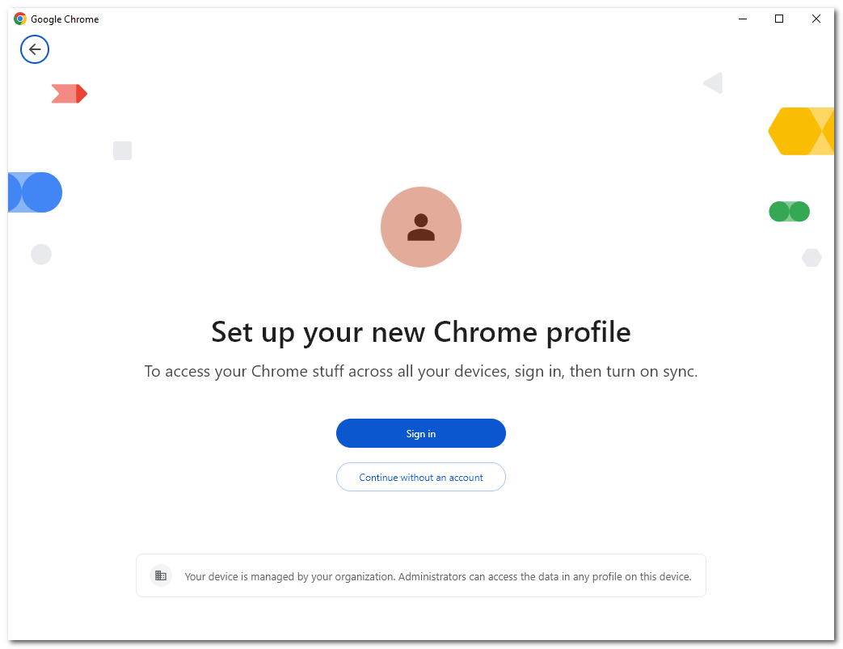
Task: Click the small gray square shape
Action: click(122, 150)
